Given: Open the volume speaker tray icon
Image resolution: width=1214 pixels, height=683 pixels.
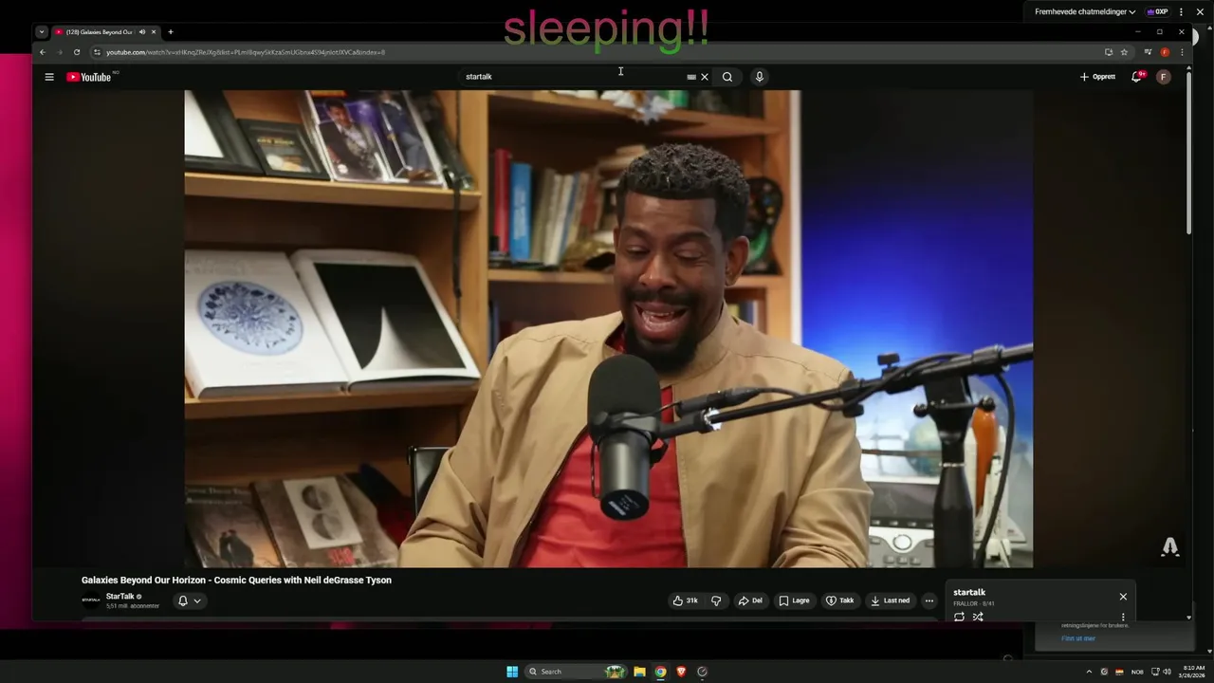Looking at the screenshot, I should coord(1167,672).
